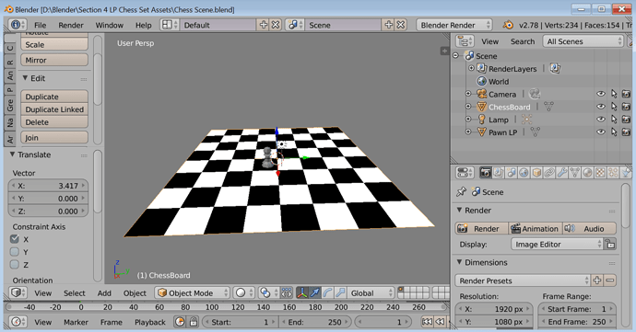Screen dimensions: 636x332
Task: Open the Object Mode dropdown
Action: click(x=193, y=292)
